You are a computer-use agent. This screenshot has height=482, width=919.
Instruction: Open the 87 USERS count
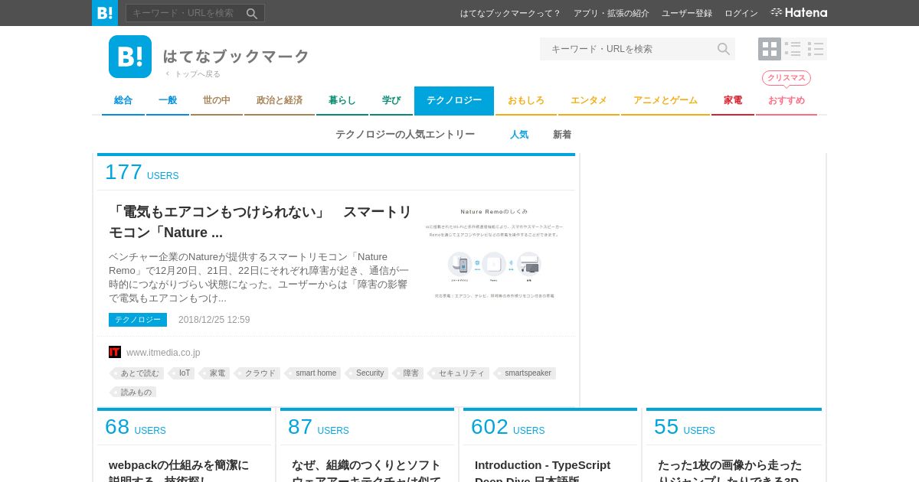319,428
